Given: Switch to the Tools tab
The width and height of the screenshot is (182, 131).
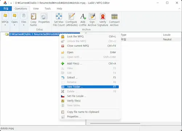Looking at the screenshot, I should [x=48, y=9].
